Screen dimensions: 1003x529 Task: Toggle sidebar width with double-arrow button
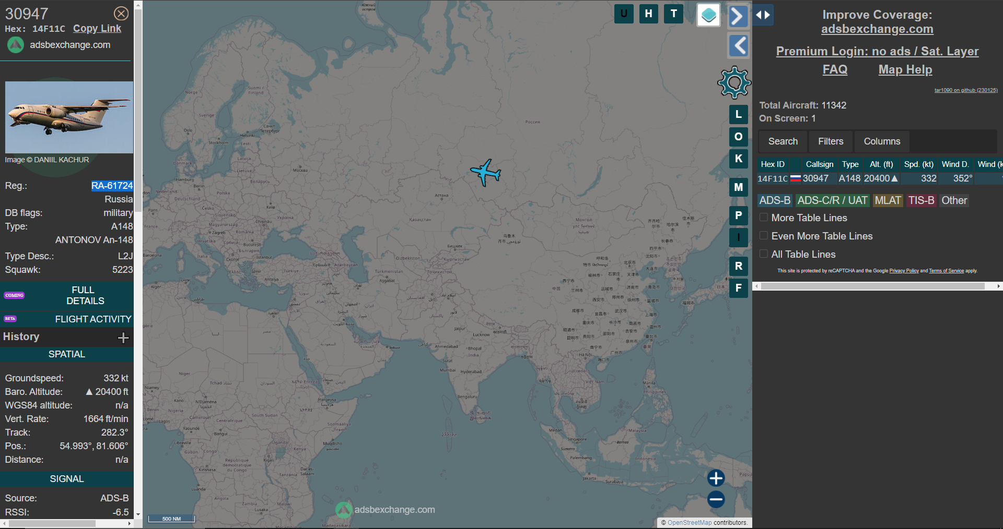pos(763,15)
